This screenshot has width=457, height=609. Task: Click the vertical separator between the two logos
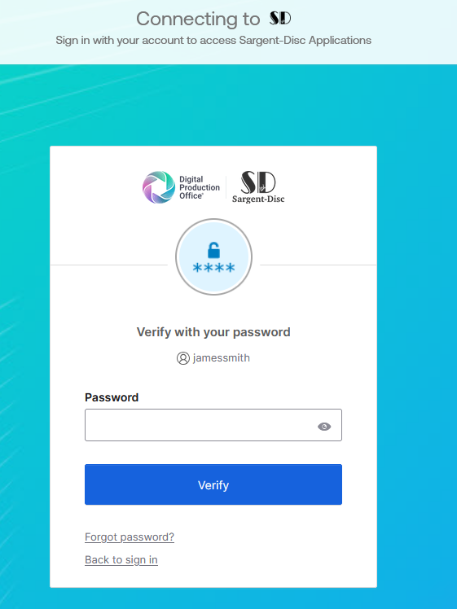click(226, 187)
